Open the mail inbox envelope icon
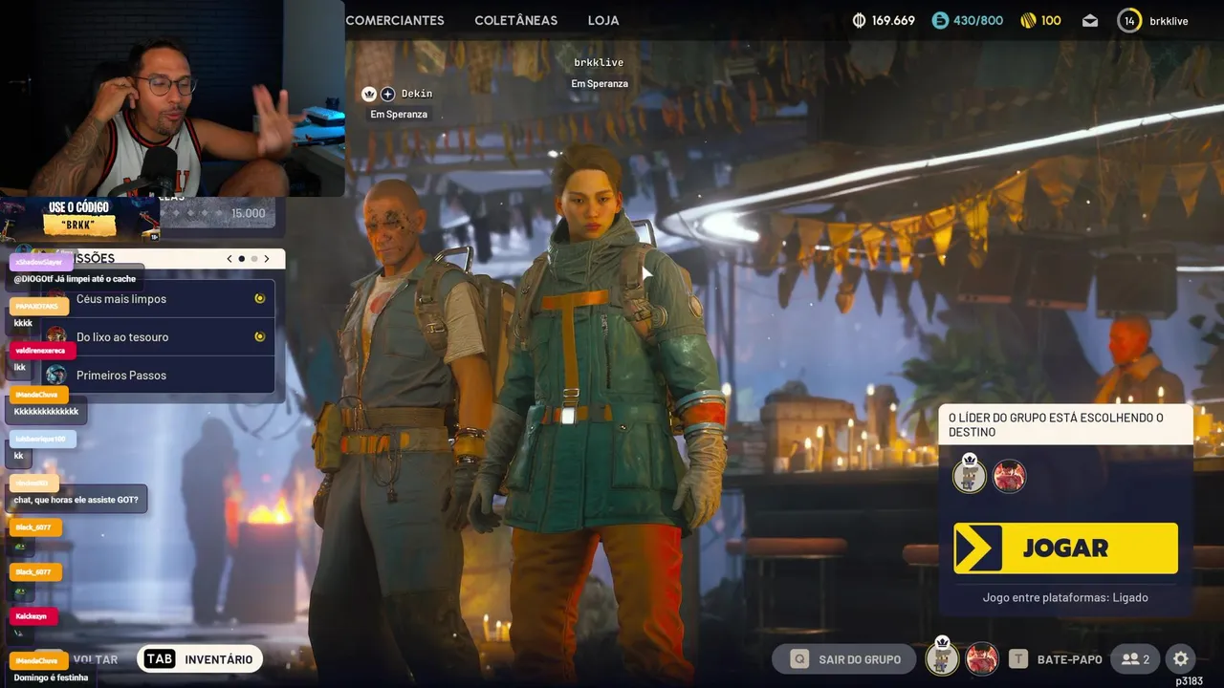The image size is (1224, 688). [1090, 20]
